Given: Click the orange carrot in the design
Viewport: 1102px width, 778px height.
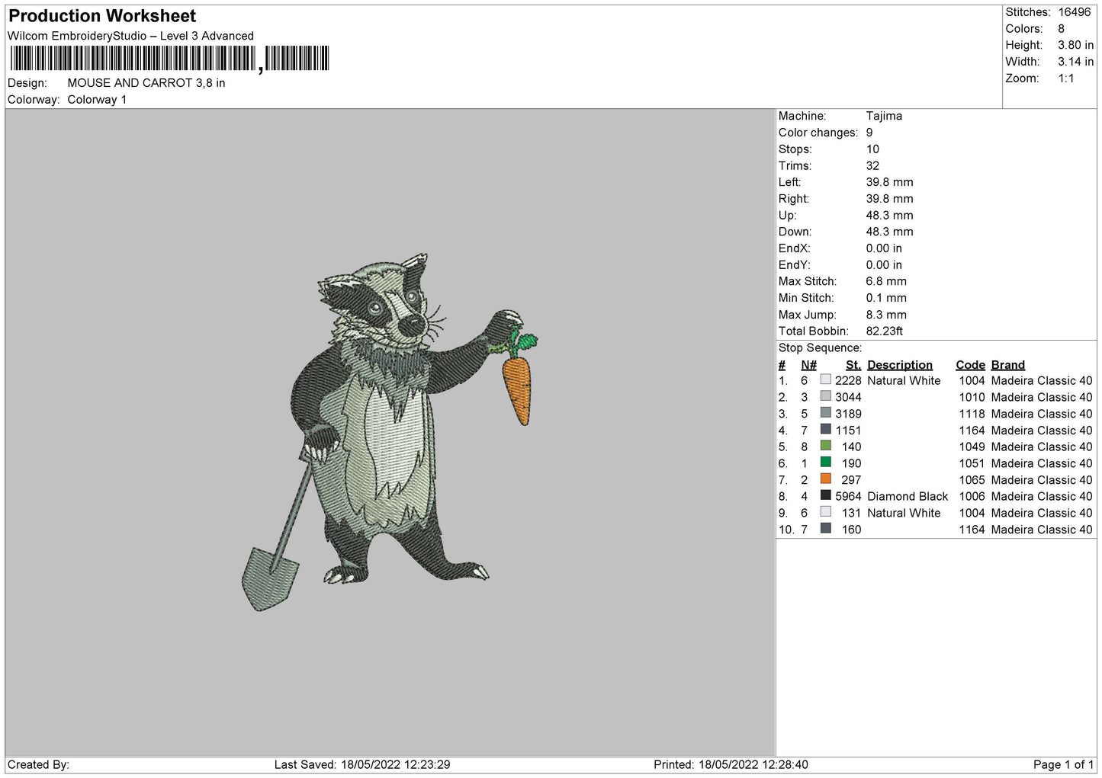Looking at the screenshot, I should pos(517,389).
